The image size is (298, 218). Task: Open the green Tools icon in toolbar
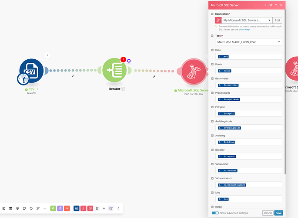(x=53, y=208)
